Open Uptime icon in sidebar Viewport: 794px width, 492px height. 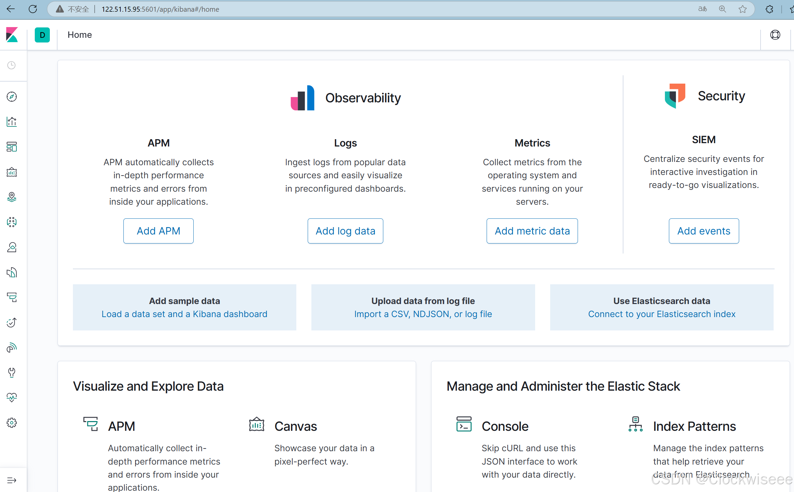[x=12, y=322]
